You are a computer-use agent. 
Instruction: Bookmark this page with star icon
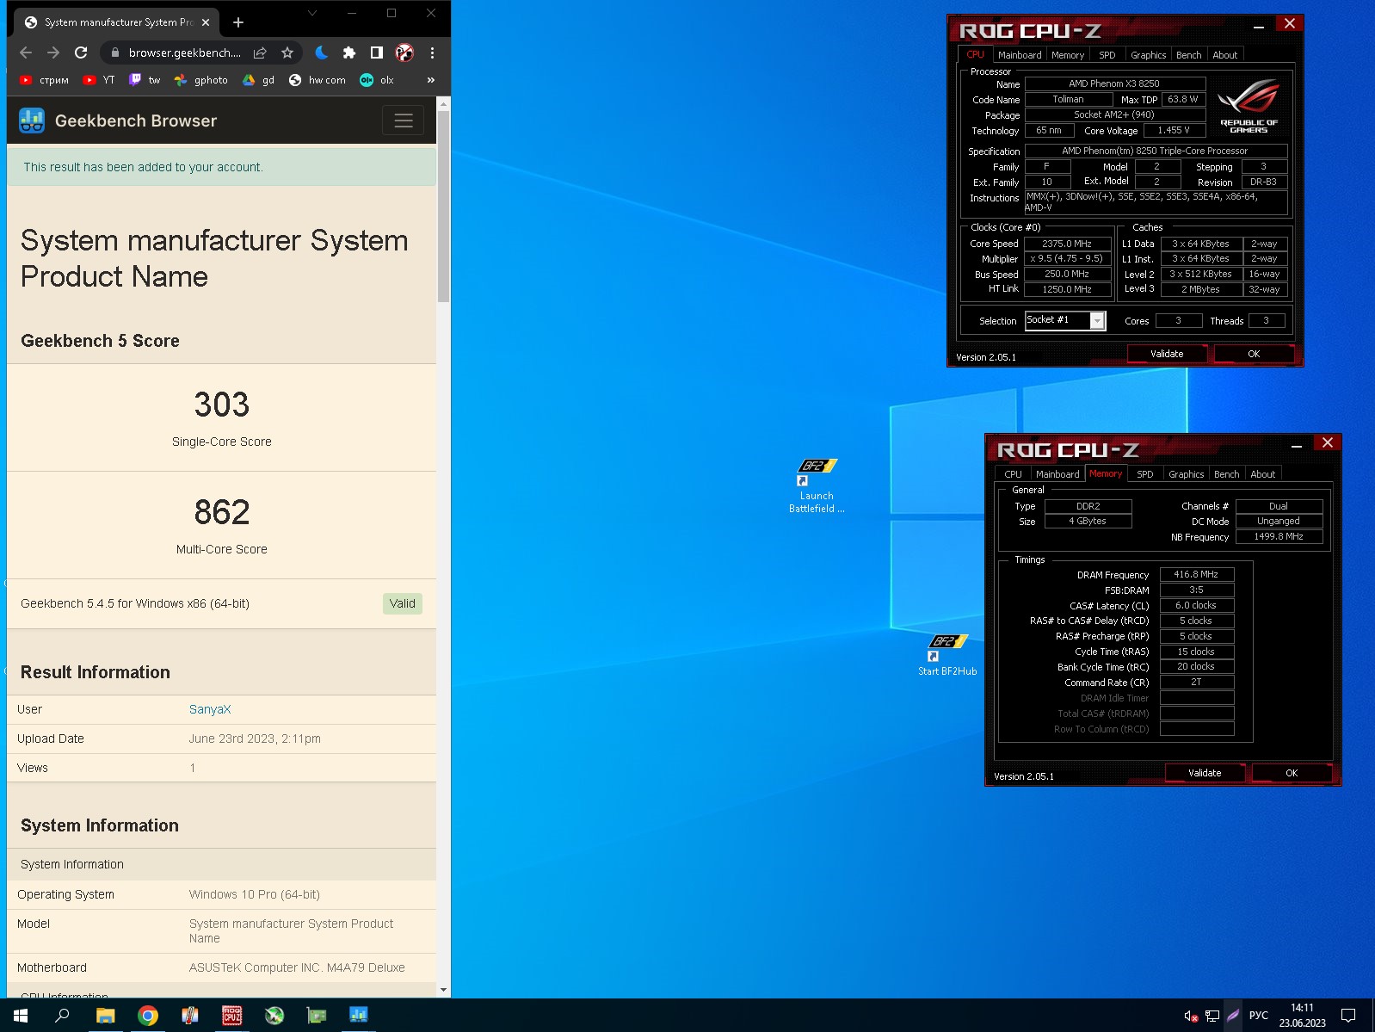coord(287,53)
